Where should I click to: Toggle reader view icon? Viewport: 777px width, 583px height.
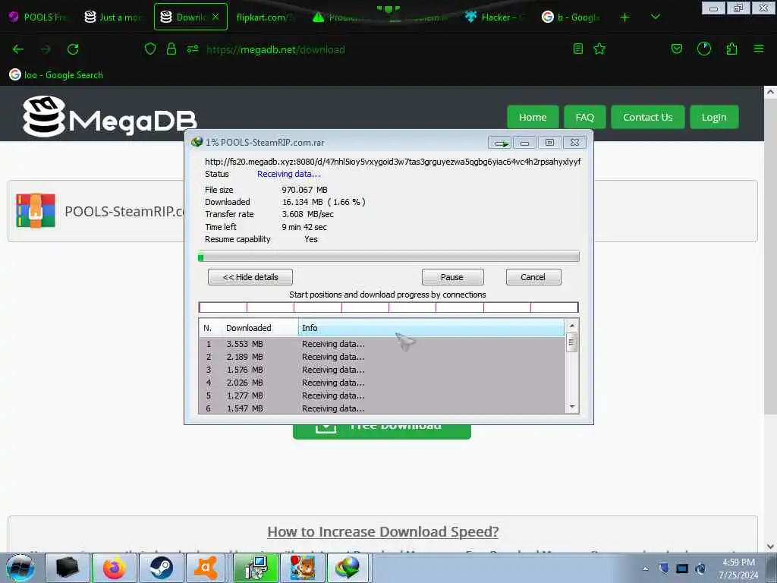577,49
